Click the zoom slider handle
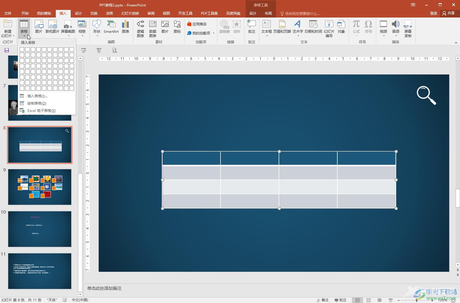The image size is (460, 303). [416, 300]
